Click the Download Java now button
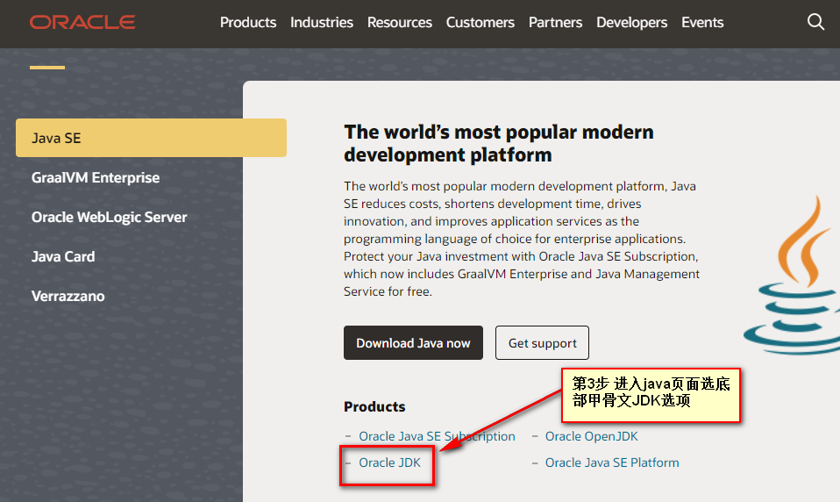Screen dimensions: 840x502 413,342
